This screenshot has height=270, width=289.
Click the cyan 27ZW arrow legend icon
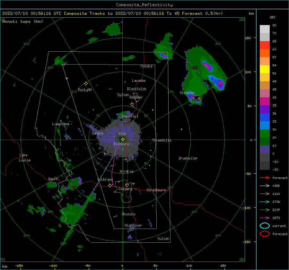(x=265, y=202)
